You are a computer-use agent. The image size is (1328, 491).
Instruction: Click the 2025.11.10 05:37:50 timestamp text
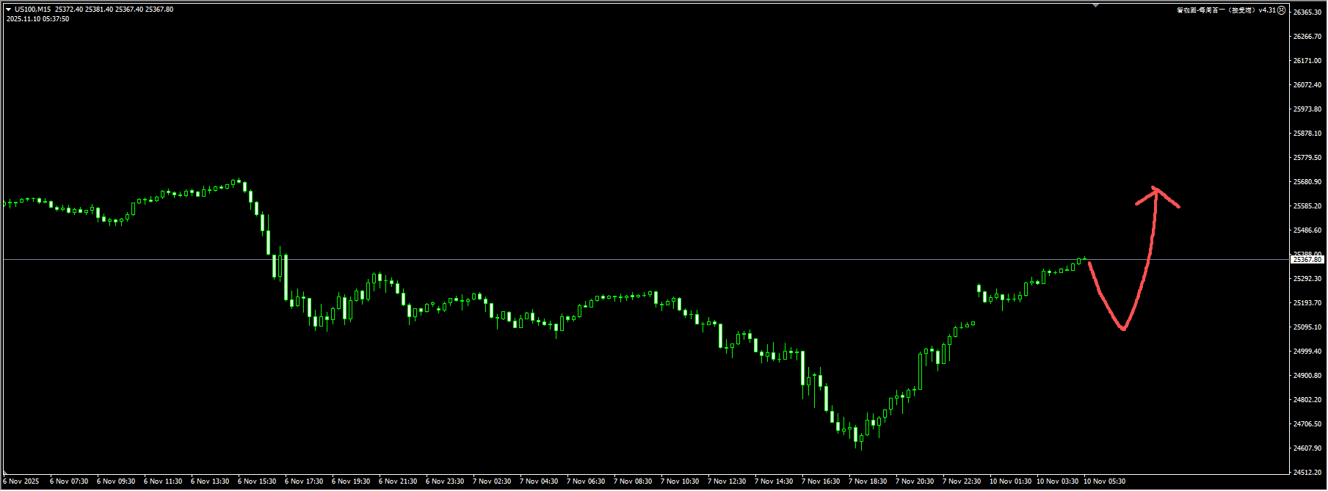[38, 19]
